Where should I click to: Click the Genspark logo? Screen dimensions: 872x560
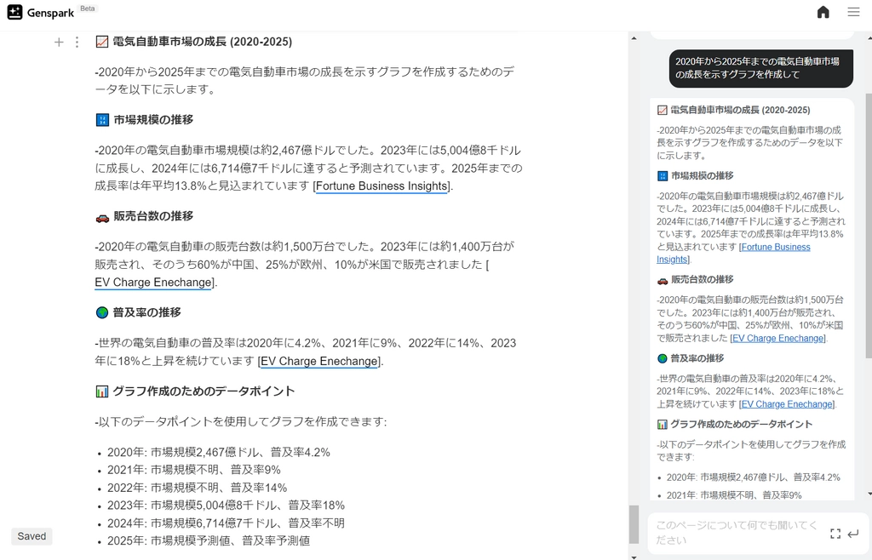pyautogui.click(x=41, y=12)
